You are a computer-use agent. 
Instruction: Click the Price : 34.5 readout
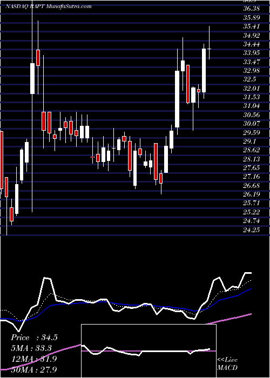(34, 337)
